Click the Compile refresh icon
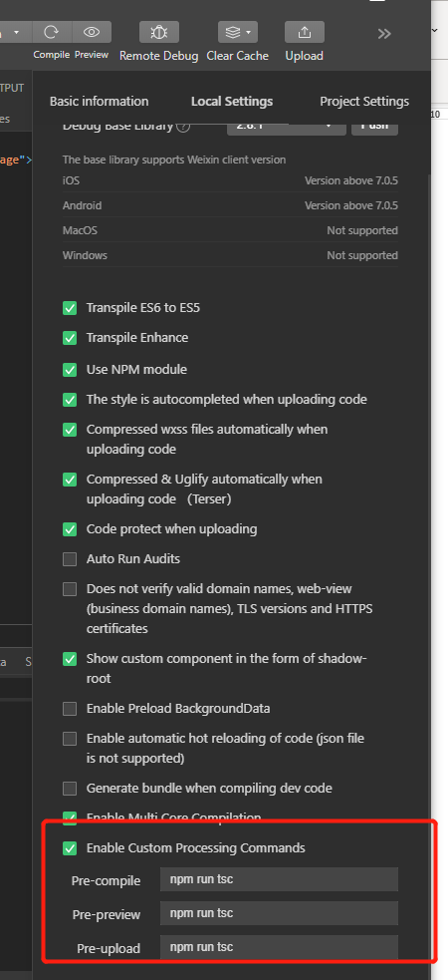 (x=52, y=32)
